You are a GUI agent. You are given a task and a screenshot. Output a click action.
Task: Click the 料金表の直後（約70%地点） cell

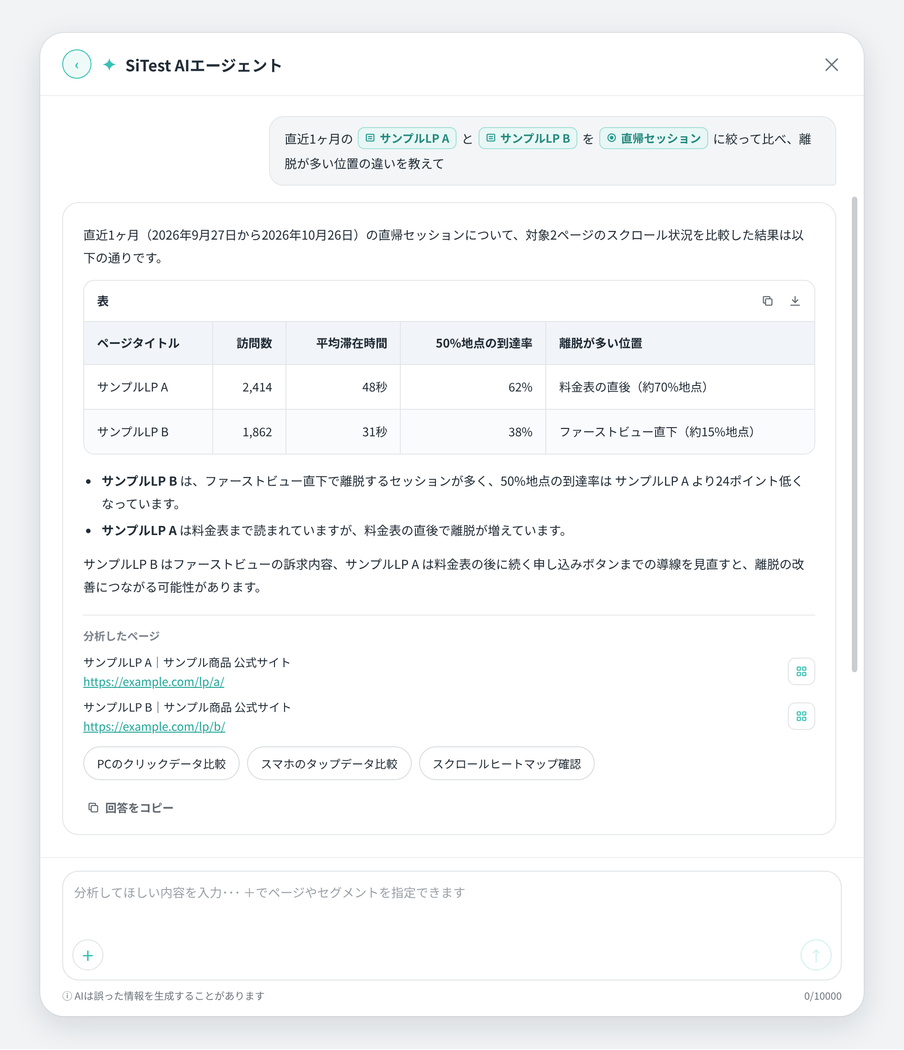click(x=680, y=387)
